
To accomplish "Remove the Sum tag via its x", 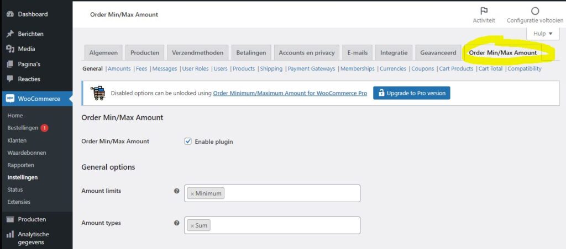I will click(x=192, y=226).
